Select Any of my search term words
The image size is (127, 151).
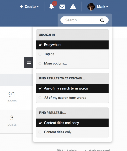point(72,88)
